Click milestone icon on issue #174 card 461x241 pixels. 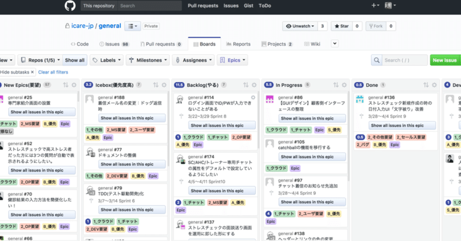181,181
